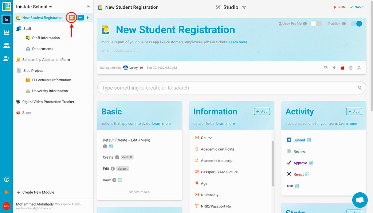Screen dimensions: 373x213
Task: Click the invite user icon in left rail
Action: pos(6,58)
